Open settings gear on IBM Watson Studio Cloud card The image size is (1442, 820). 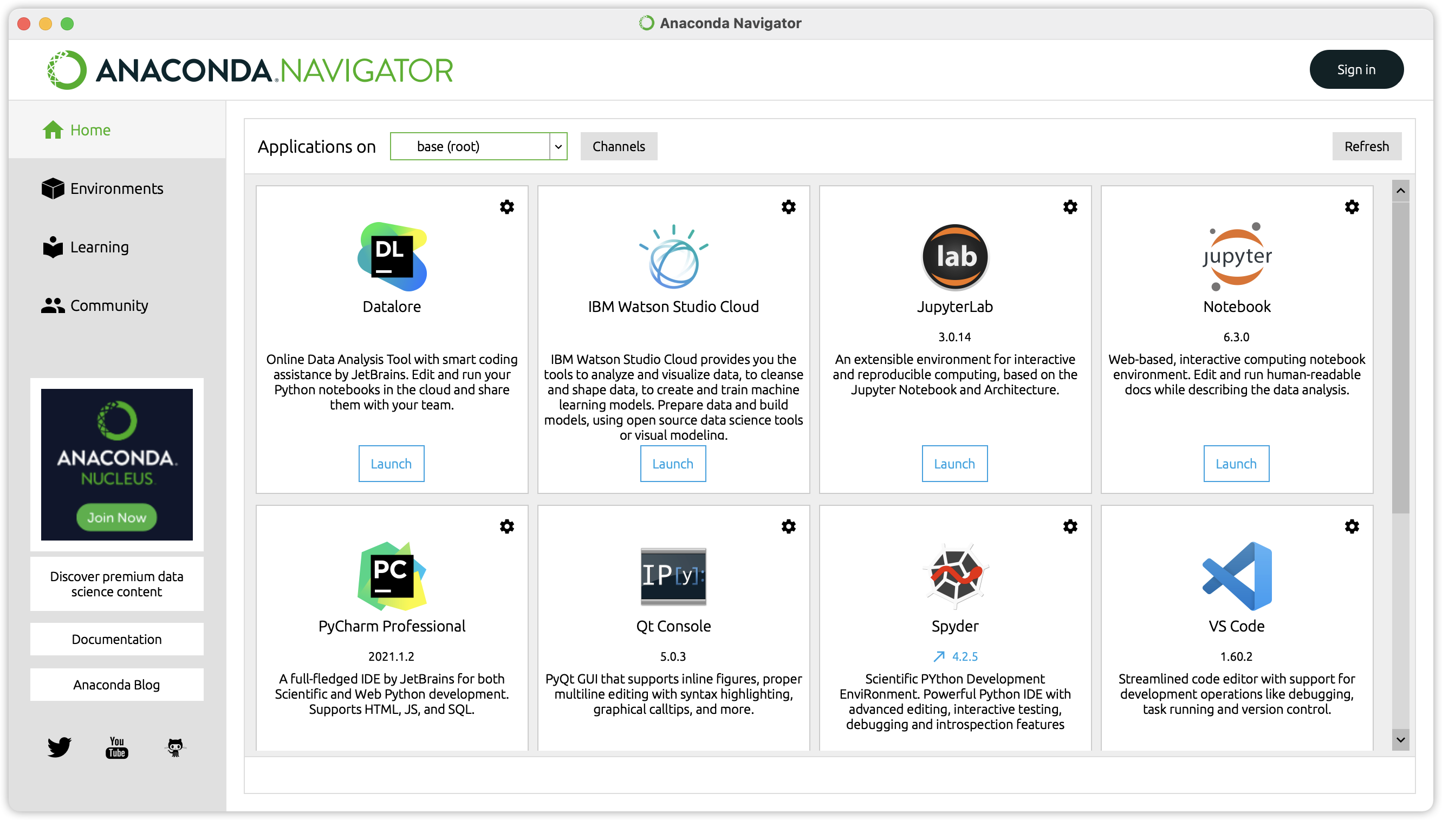pyautogui.click(x=789, y=207)
